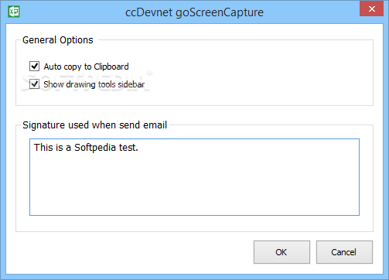Viewport: 389px width, 280px height.
Task: Click the "Show drawing tools sidebar" label text
Action: click(x=94, y=84)
